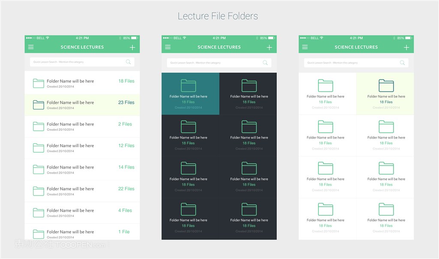Viewport: 439px width, 259px height.
Task: Click folder icon of the 12 Files row
Action: pos(38,148)
